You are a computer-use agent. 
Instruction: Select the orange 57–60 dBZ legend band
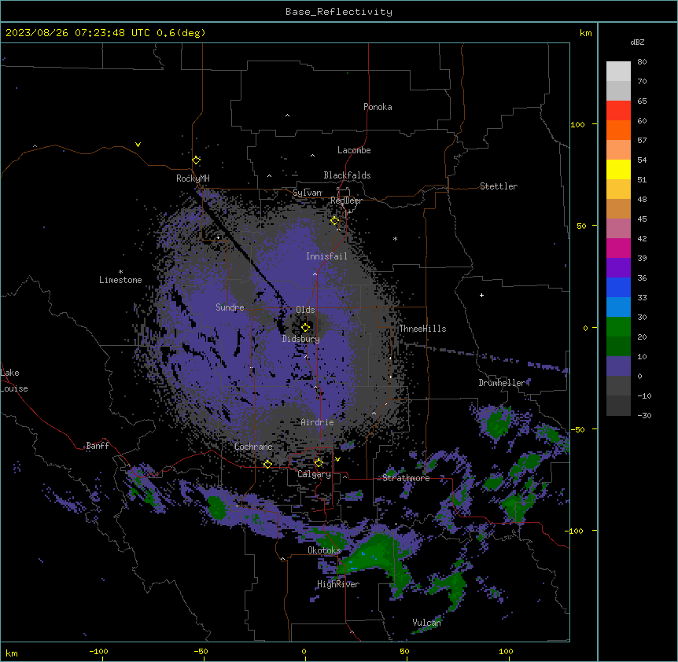click(x=618, y=130)
